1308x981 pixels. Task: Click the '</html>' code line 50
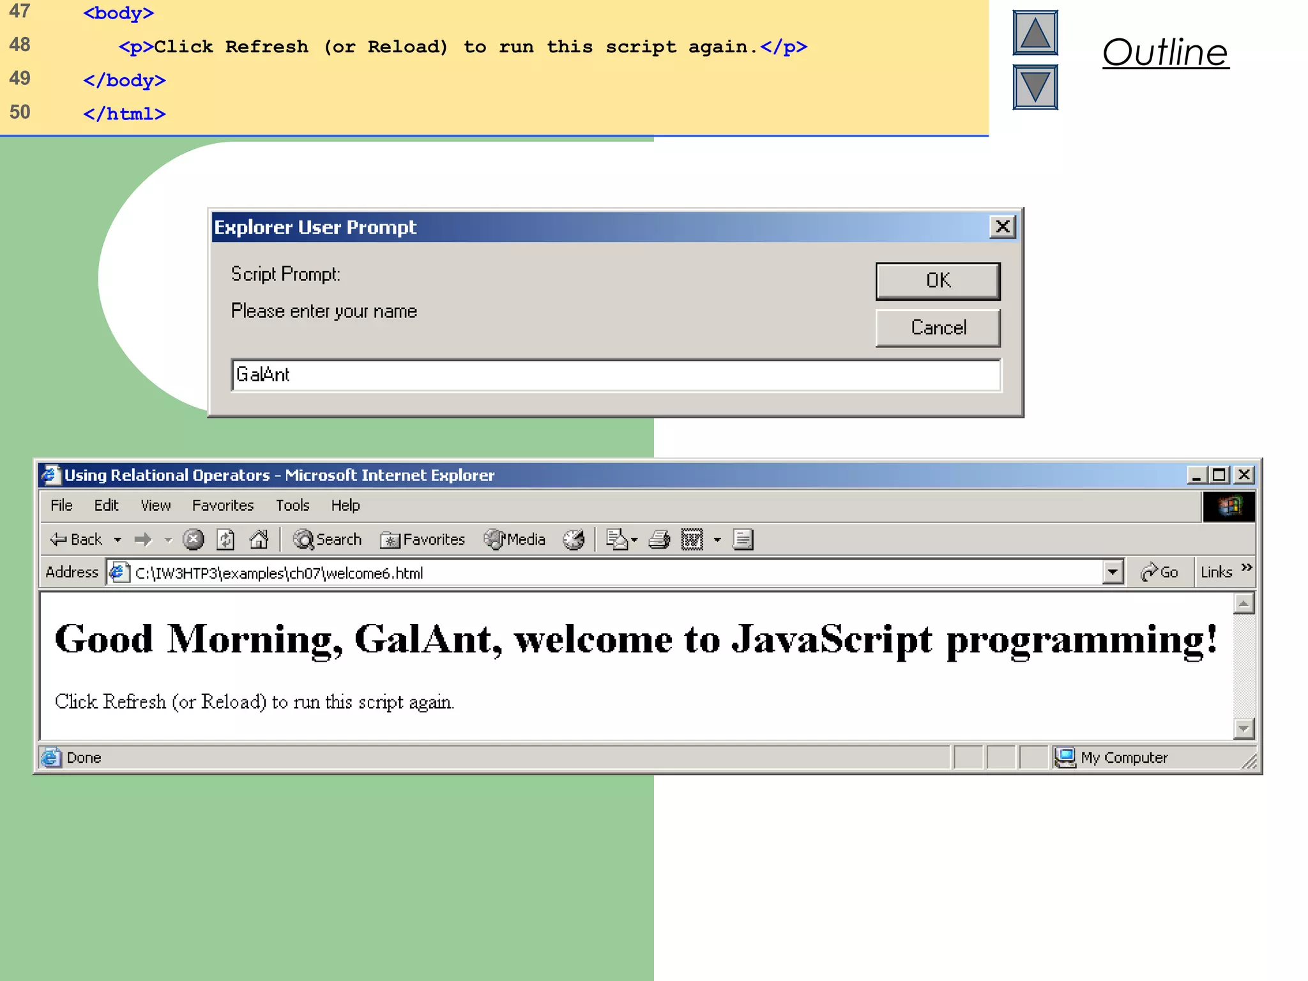[x=125, y=114]
